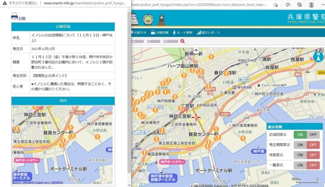This screenshot has width=325, height=187.
Task: Turn 件数表示 ON
Action: [x=300, y=155]
